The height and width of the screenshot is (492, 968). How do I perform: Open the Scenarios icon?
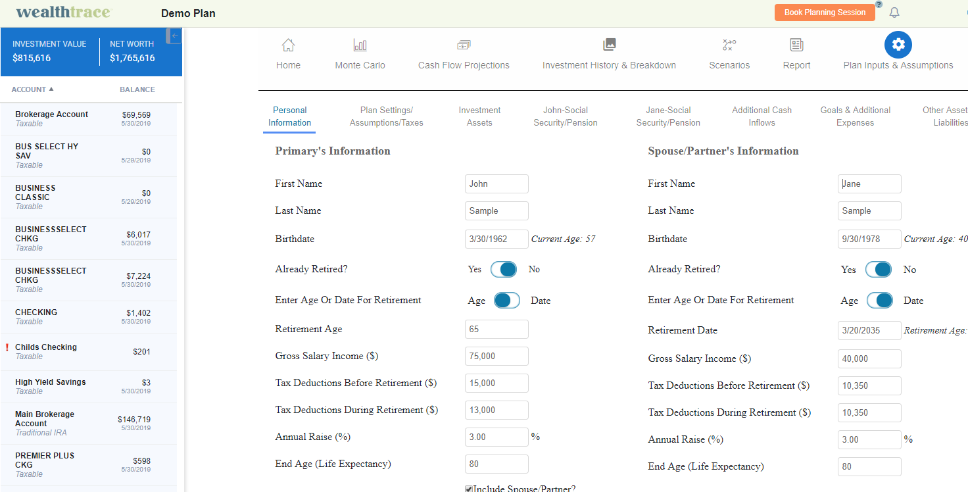coord(729,45)
